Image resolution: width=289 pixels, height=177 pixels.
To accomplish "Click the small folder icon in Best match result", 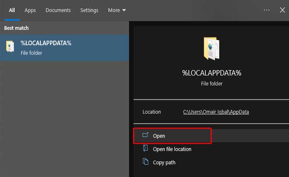I will [10, 47].
